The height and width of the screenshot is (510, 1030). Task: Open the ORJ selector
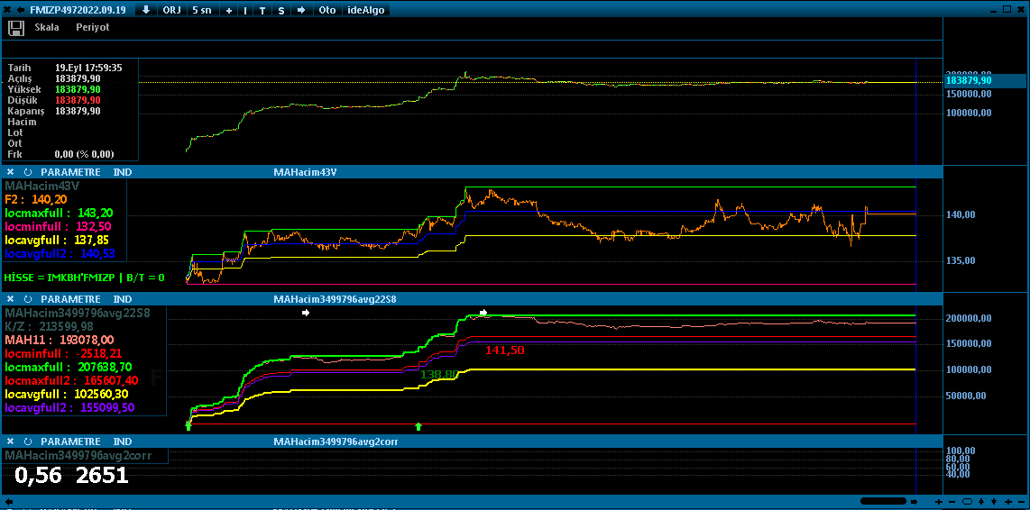coord(171,10)
